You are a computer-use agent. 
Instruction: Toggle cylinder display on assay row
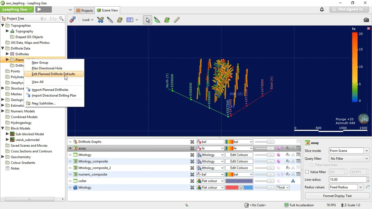point(278,148)
